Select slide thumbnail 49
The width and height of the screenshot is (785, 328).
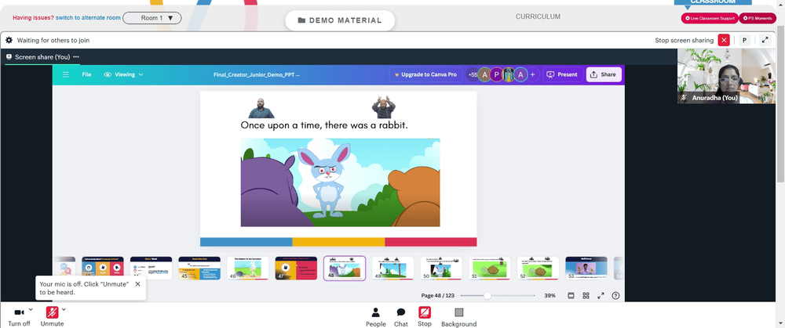pyautogui.click(x=393, y=268)
